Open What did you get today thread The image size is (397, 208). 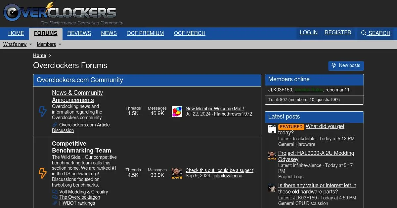click(x=311, y=129)
